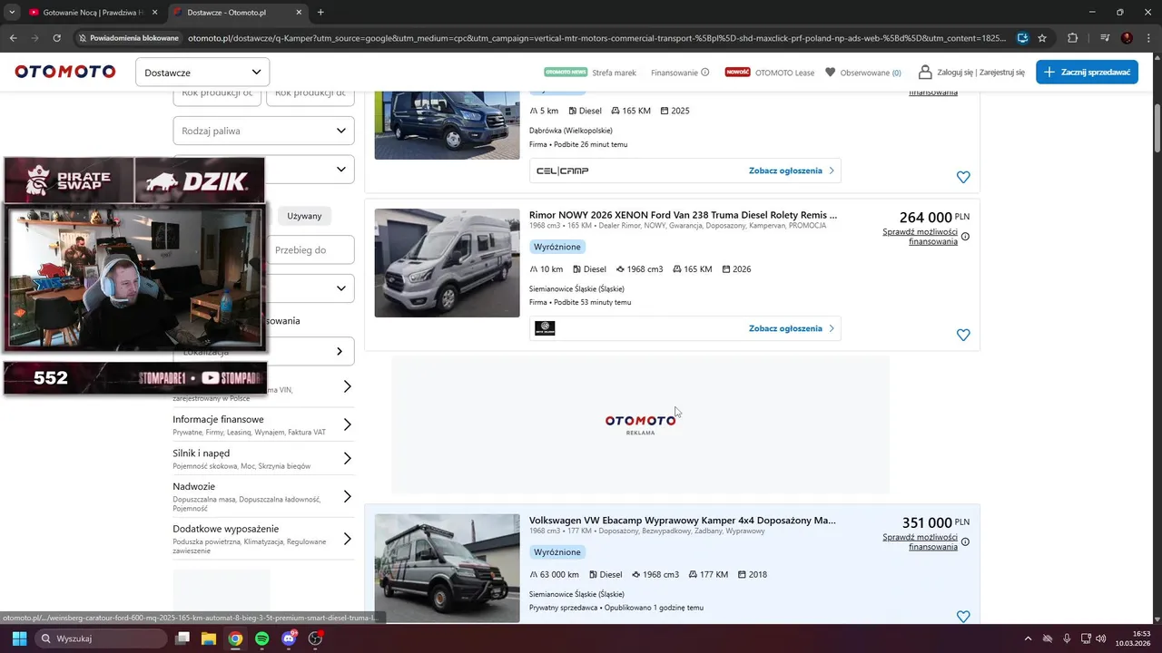Open the Volkswagen Ebacamp camper thumbnail
This screenshot has height=653, width=1162.
pos(447,568)
